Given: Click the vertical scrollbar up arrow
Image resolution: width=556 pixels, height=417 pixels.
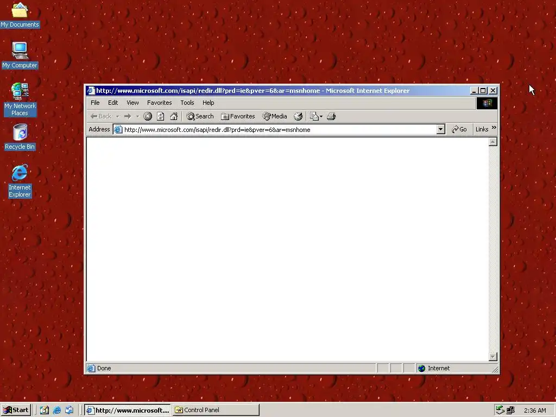Looking at the screenshot, I should (492, 142).
